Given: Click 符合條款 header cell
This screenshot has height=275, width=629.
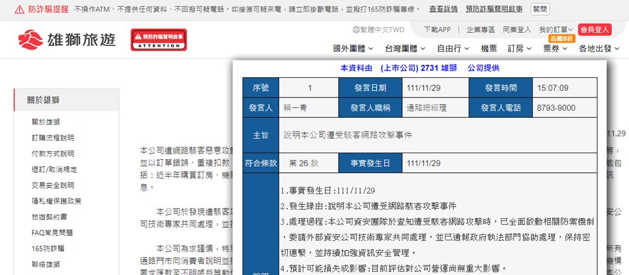Looking at the screenshot, I should click(x=261, y=164).
